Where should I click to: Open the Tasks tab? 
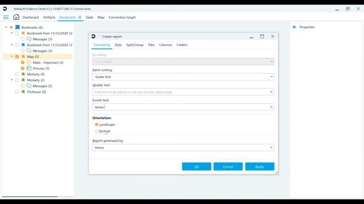coord(89,18)
